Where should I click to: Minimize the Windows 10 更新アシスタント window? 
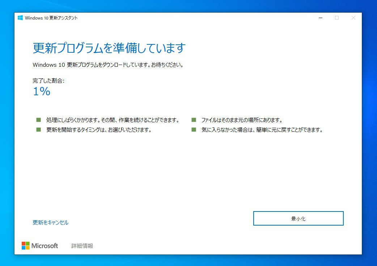pyautogui.click(x=321, y=18)
